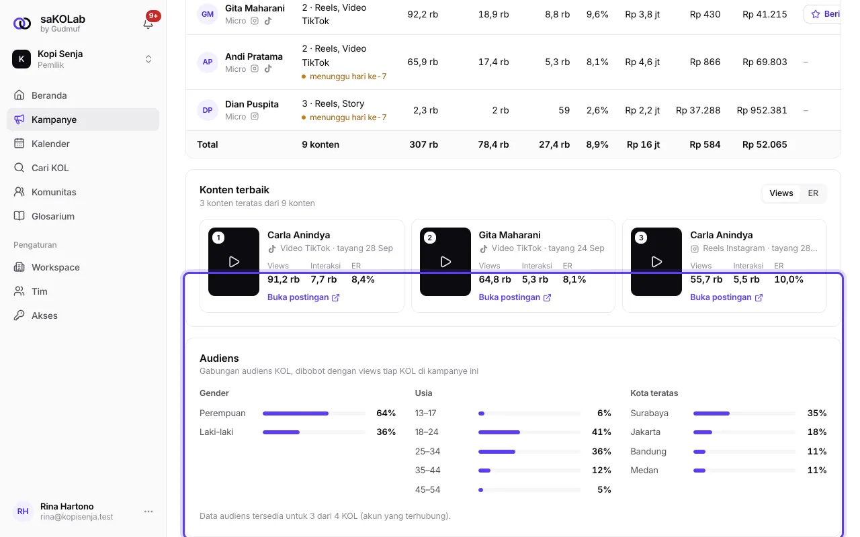This screenshot has height=537, width=860.
Task: Click the "Rp 952.381" value
Action: click(762, 110)
